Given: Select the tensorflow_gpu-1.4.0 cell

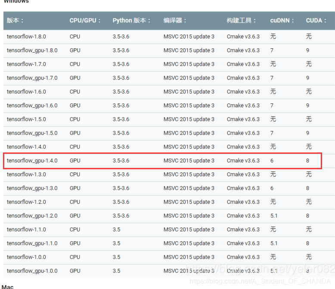Looking at the screenshot, I should click(x=32, y=161).
